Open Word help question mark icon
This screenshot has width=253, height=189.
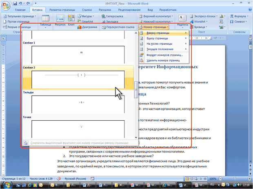tap(250, 10)
